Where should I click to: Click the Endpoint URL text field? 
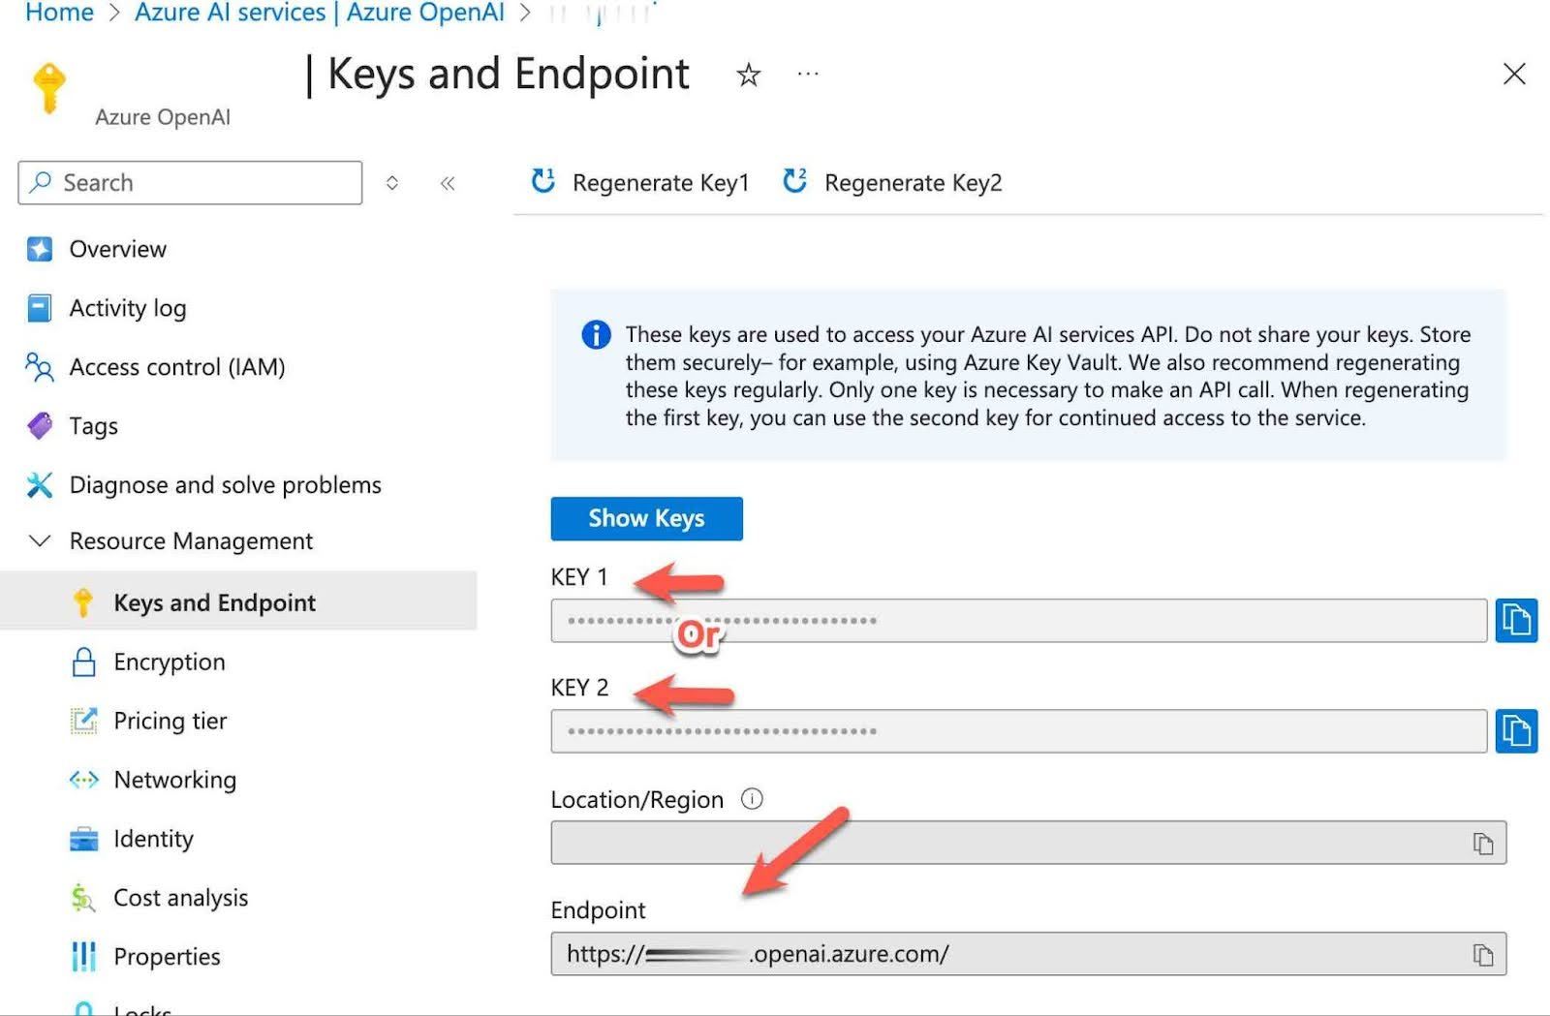tap(1007, 954)
